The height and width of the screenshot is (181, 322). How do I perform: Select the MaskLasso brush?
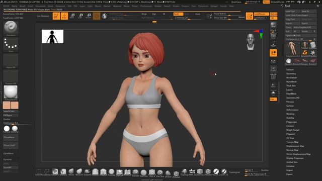(x=63, y=172)
